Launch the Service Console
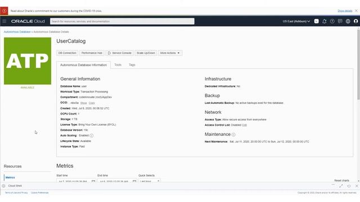Image resolution: width=360 pixels, height=202 pixels. pyautogui.click(x=120, y=53)
